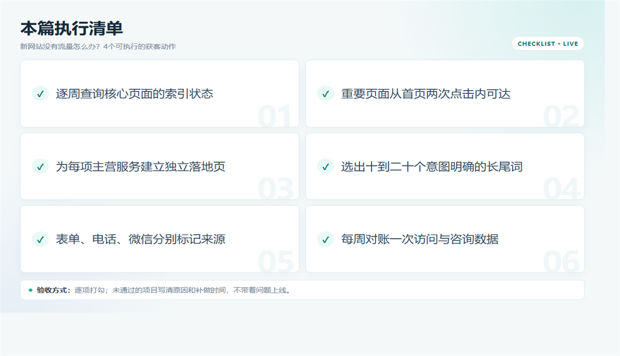
Task: Click the heading 本篇执行清单
Action: [72, 28]
